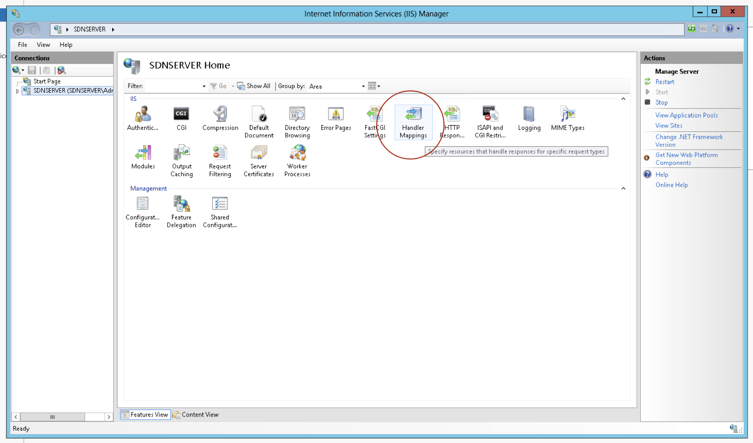The height and width of the screenshot is (443, 753).
Task: Select Start Page in Connections tree
Action: pos(47,82)
